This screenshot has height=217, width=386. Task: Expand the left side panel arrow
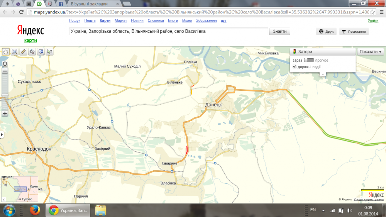(2, 134)
